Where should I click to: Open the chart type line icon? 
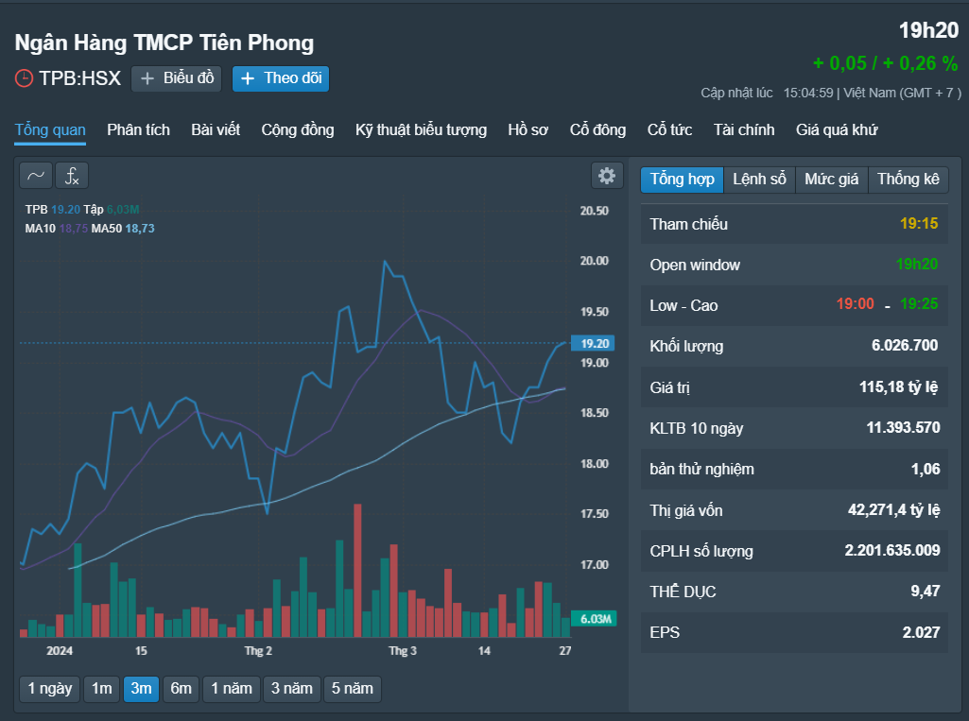tap(36, 176)
